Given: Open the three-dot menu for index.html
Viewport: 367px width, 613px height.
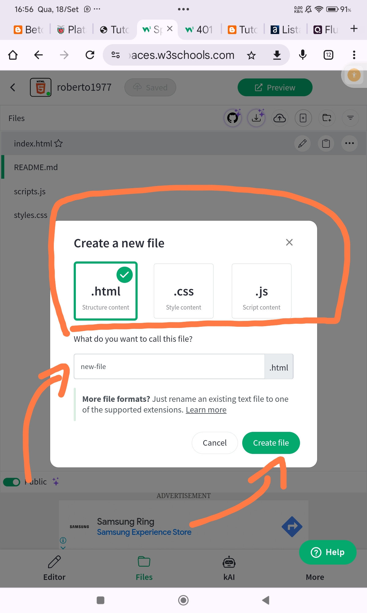Looking at the screenshot, I should [349, 143].
